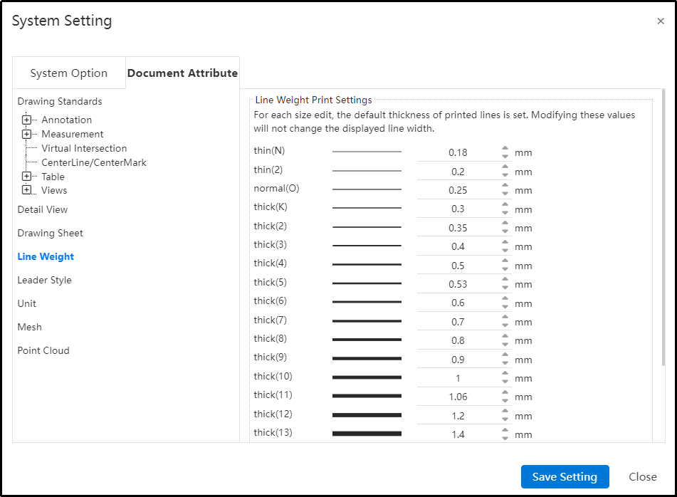Open Virtual Intersection settings

click(84, 148)
